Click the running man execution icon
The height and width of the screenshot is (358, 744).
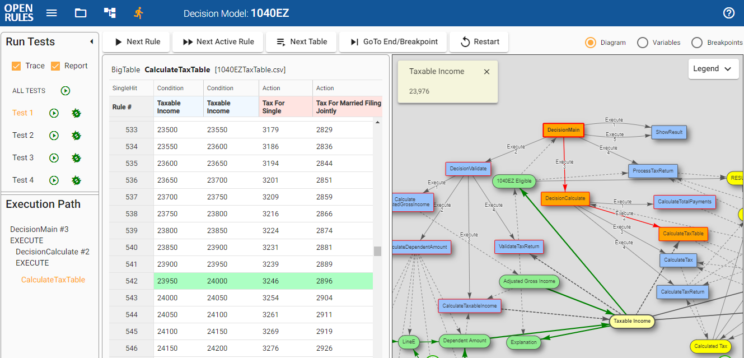pos(139,12)
